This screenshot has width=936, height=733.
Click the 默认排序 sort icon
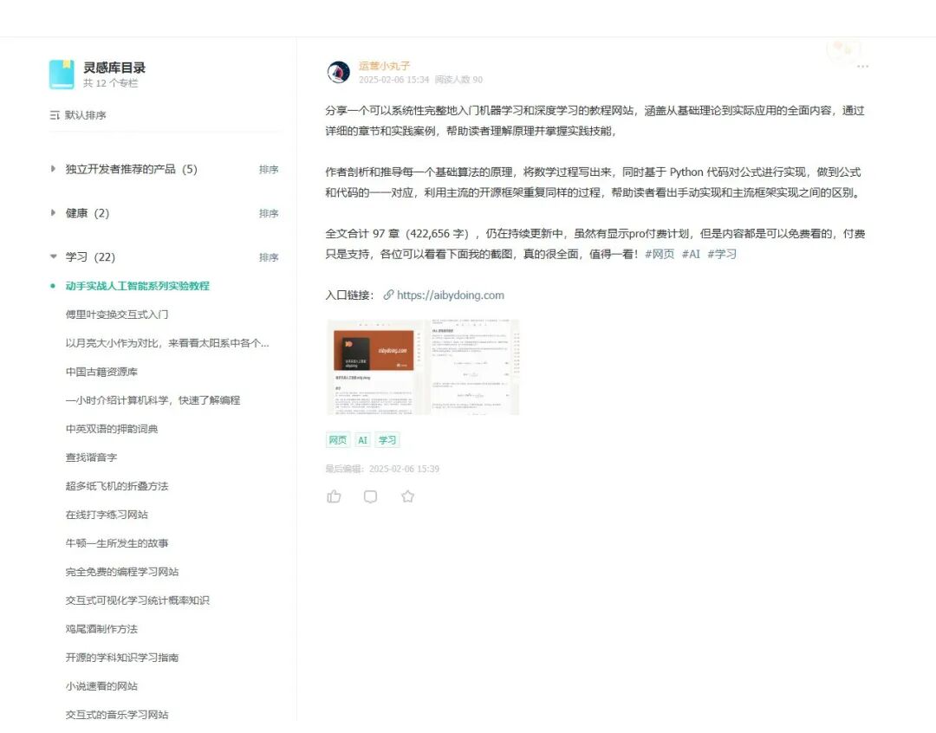[55, 115]
